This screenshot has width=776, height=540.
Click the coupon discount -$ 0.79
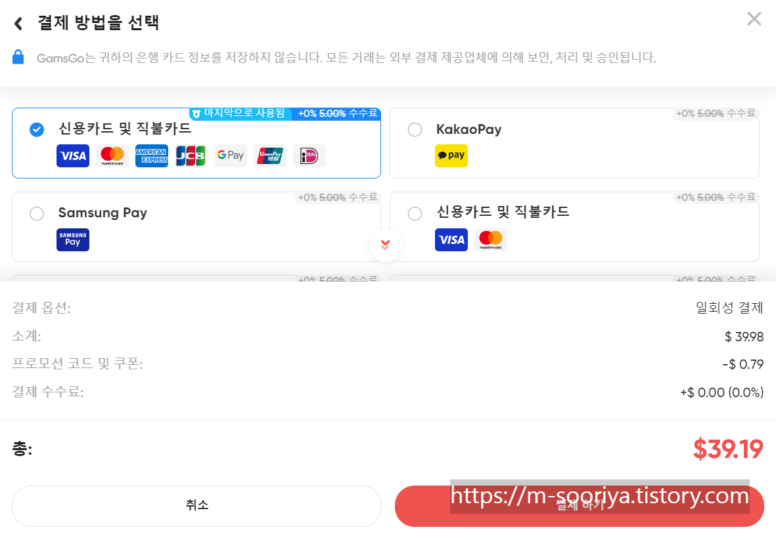coord(743,365)
